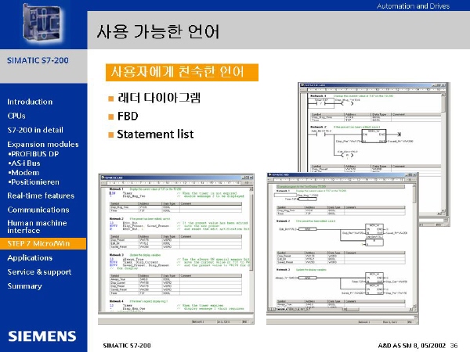Click the S7-200 product image
Image resolution: width=470 pixels, height=352 pixels.
point(43,24)
